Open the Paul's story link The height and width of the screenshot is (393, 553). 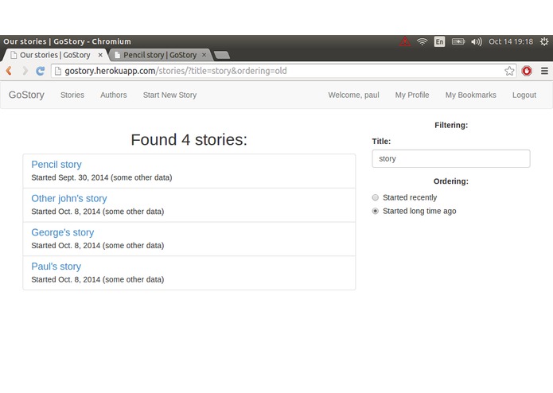pos(56,267)
